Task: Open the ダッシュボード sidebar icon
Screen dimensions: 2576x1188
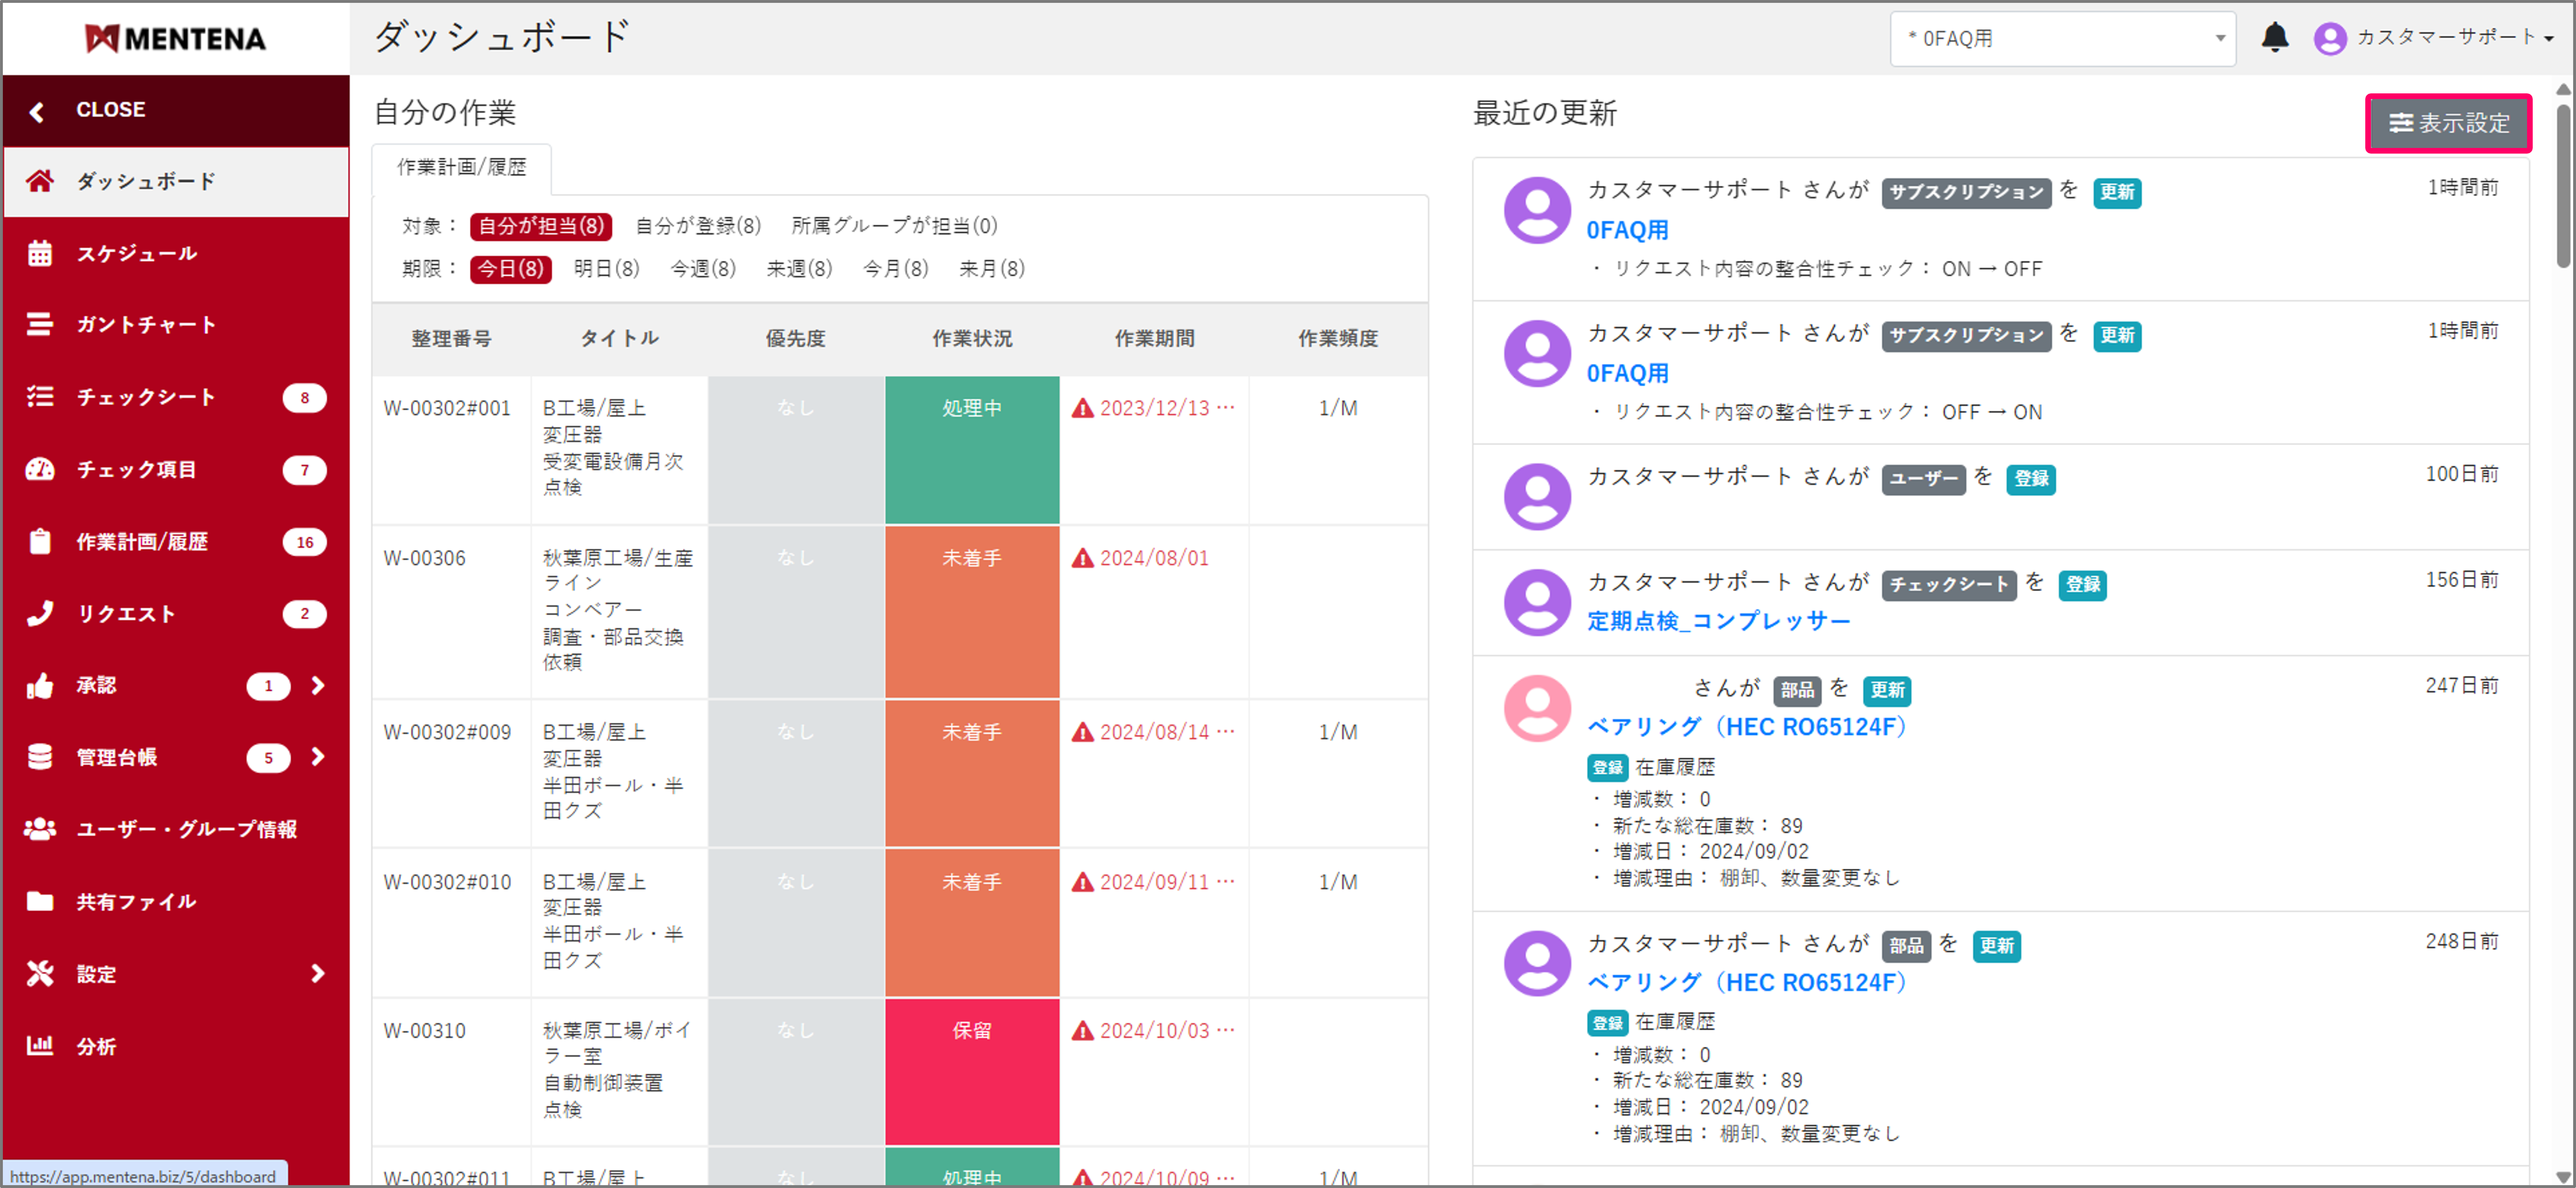Action: tap(40, 181)
